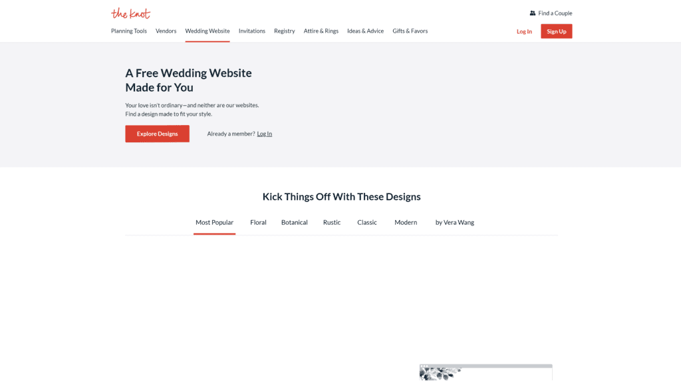Open Invitations menu
The height and width of the screenshot is (383, 681).
coord(252,31)
